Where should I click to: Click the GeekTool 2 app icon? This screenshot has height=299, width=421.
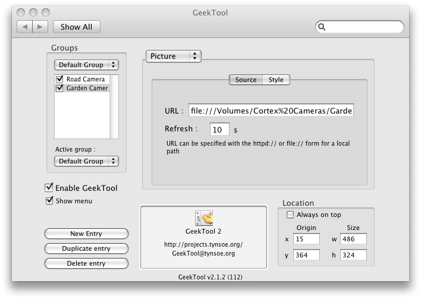[x=204, y=218]
